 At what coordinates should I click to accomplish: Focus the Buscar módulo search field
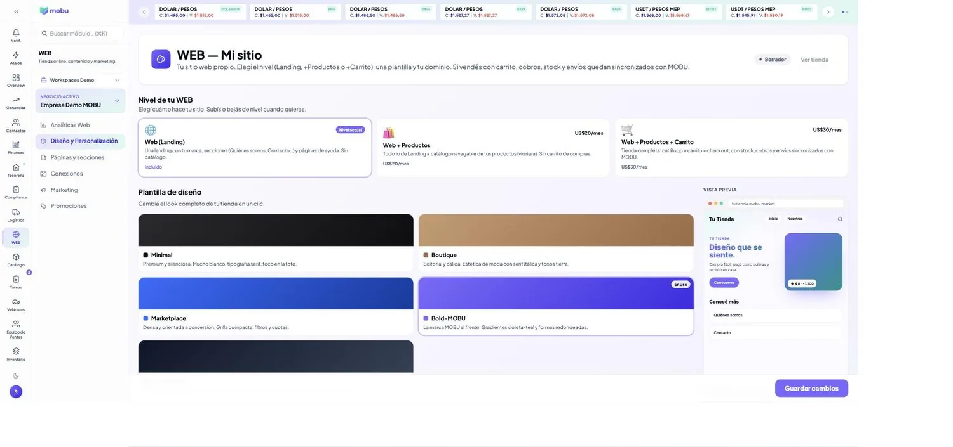80,33
